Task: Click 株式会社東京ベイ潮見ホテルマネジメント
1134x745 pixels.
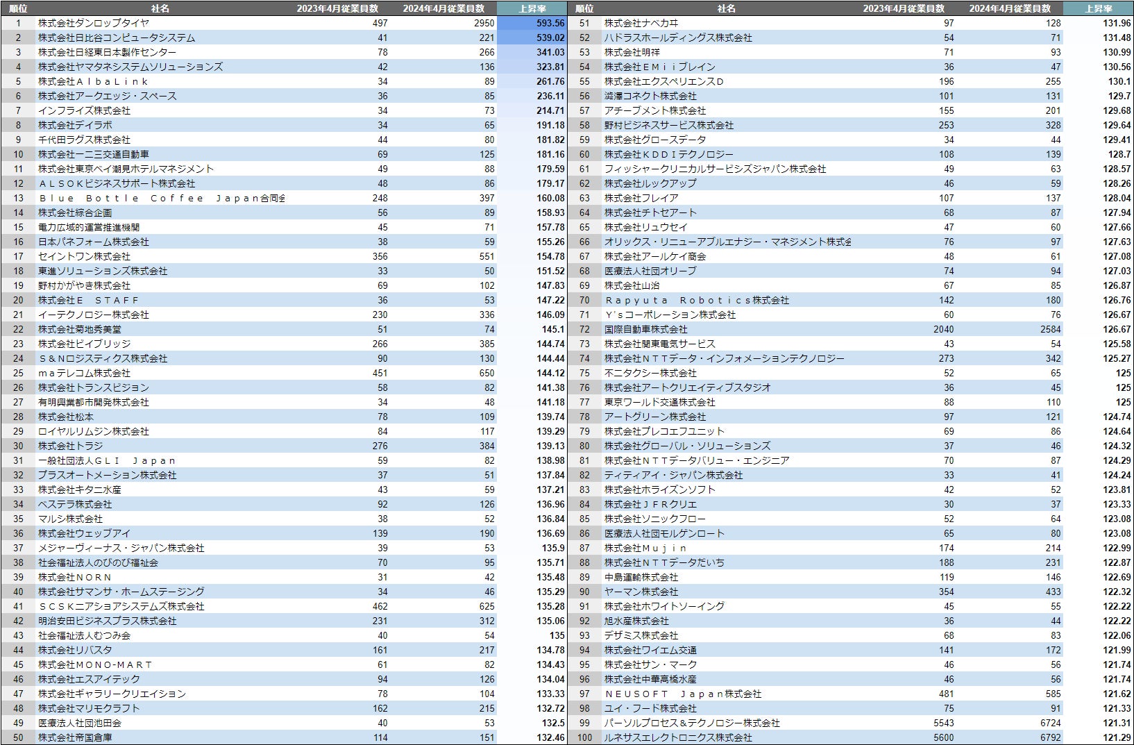Action: 126,169
